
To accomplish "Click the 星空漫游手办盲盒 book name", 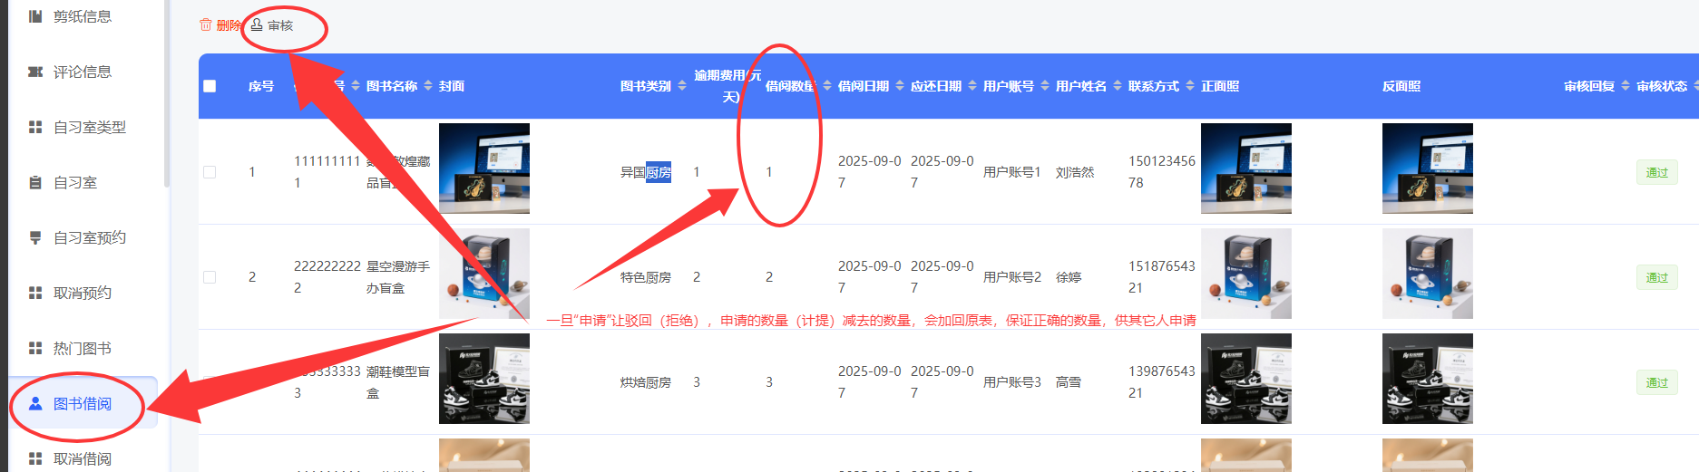I will click(398, 277).
